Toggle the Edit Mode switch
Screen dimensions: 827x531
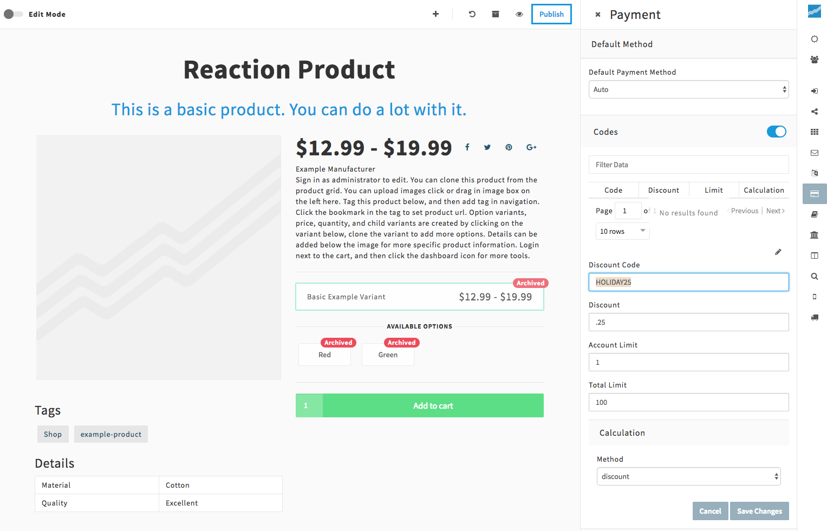[13, 14]
